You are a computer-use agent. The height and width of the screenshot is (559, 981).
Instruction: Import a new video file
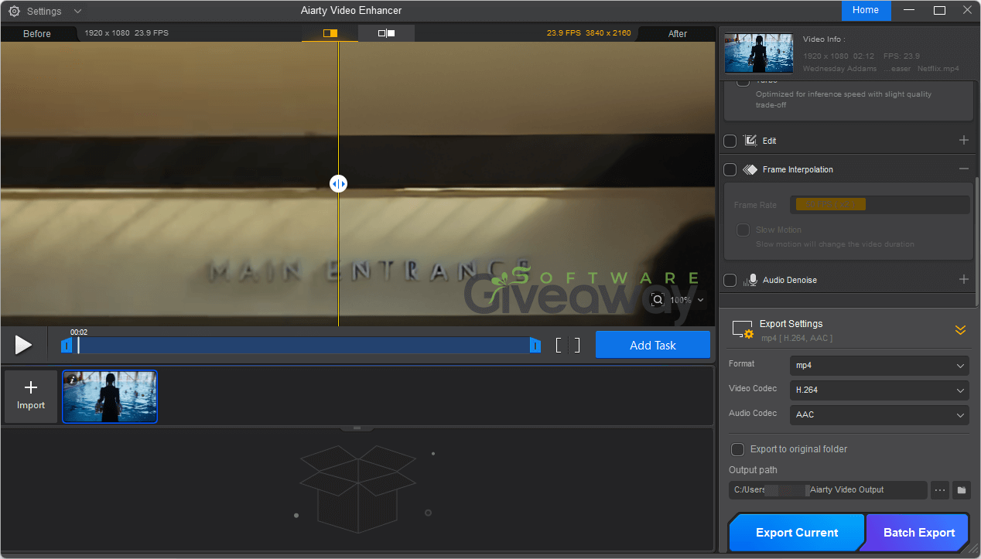coord(31,396)
